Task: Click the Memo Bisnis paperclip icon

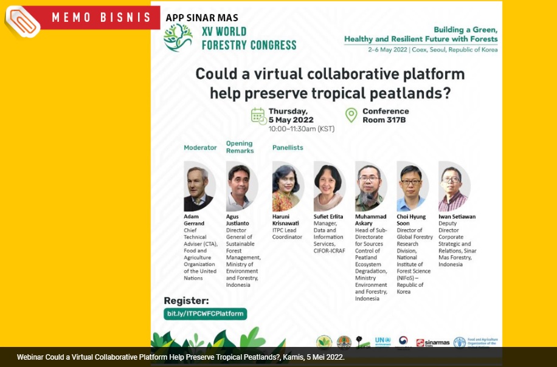Action: pos(22,22)
